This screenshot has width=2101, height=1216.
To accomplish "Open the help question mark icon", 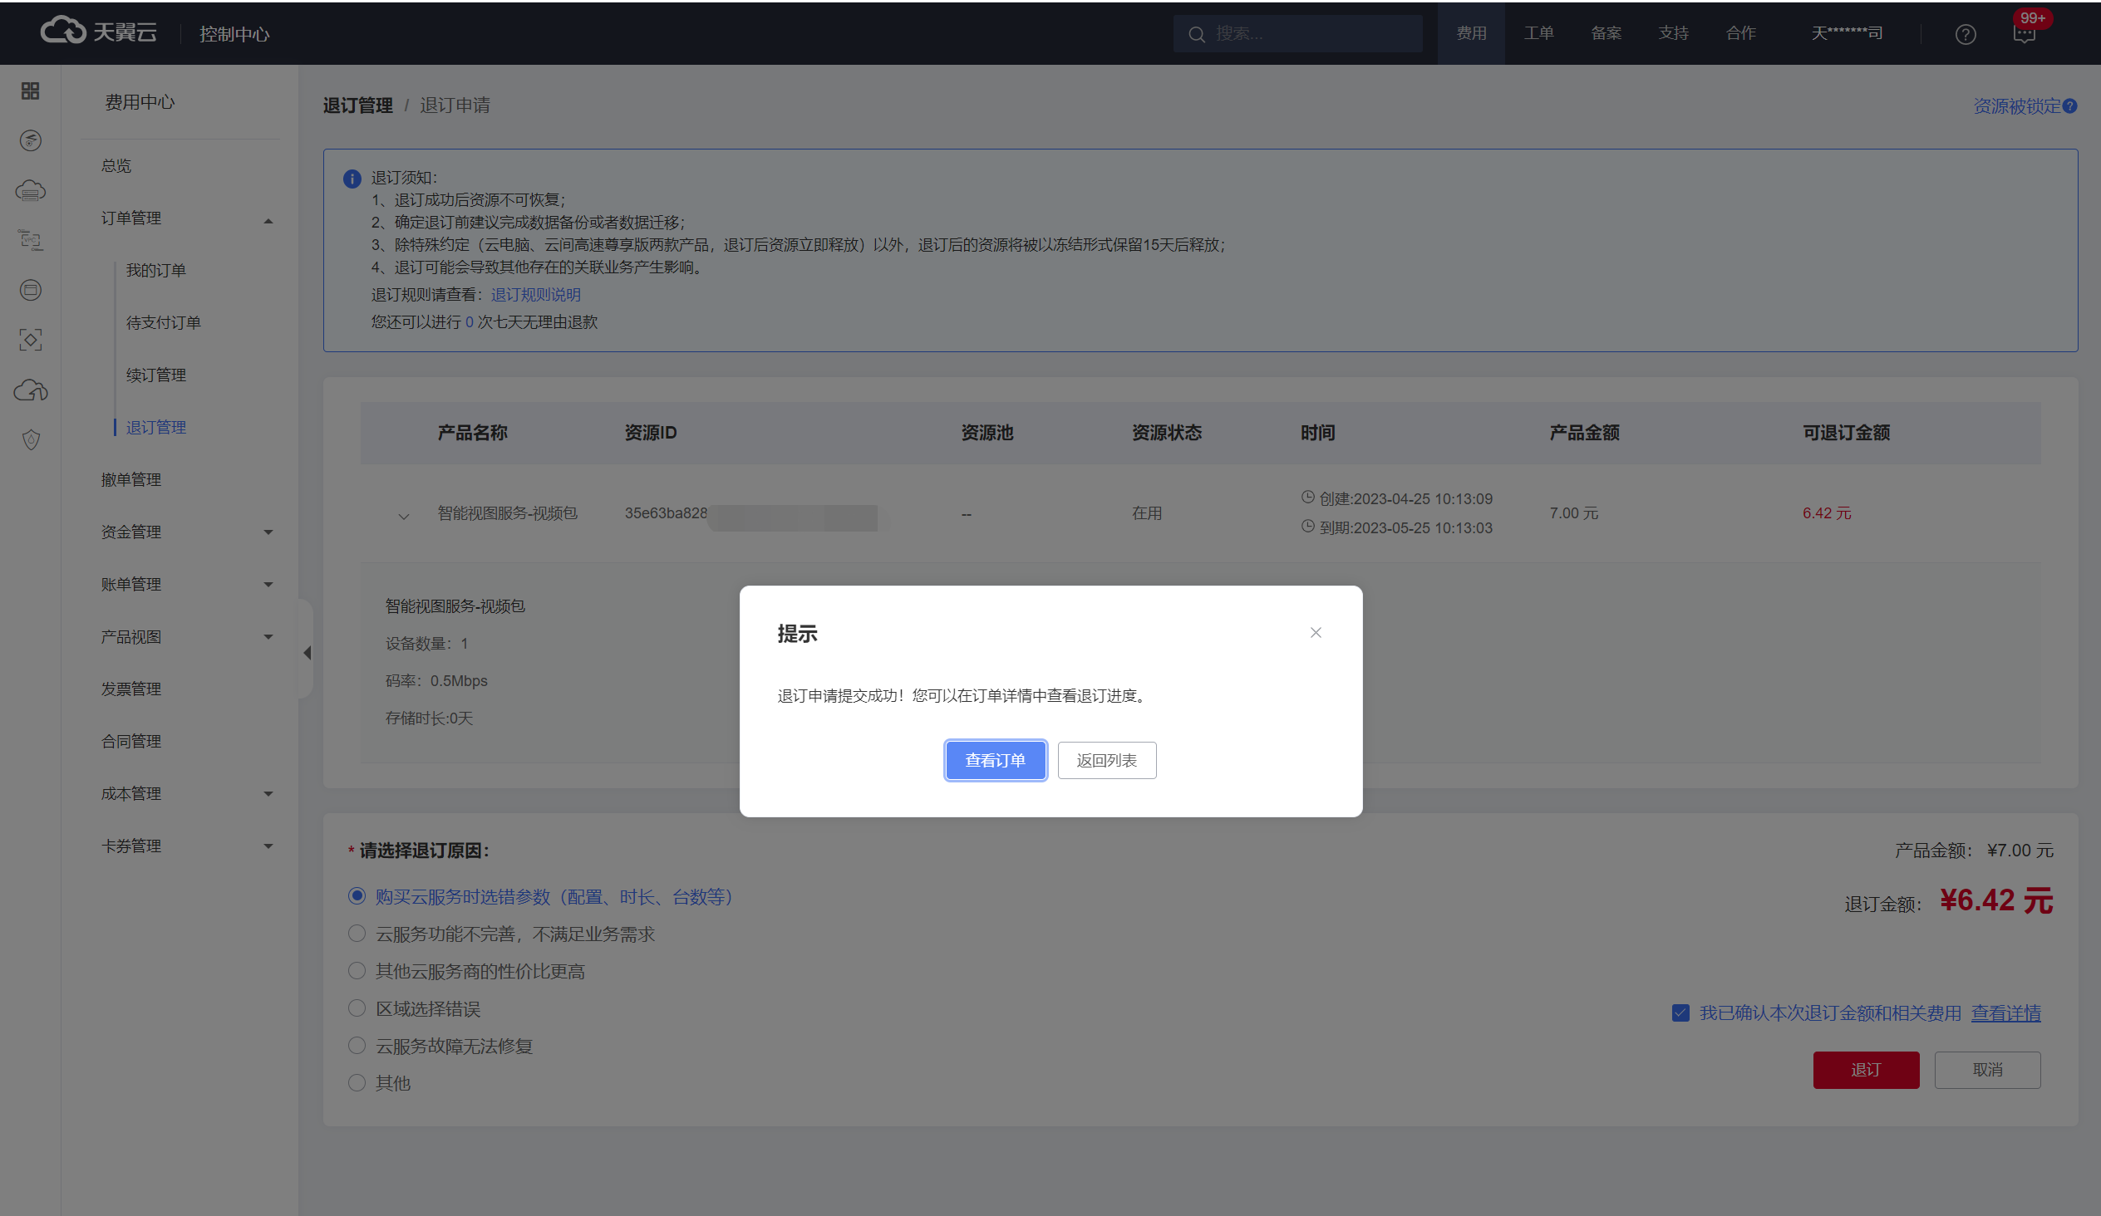I will [1965, 34].
